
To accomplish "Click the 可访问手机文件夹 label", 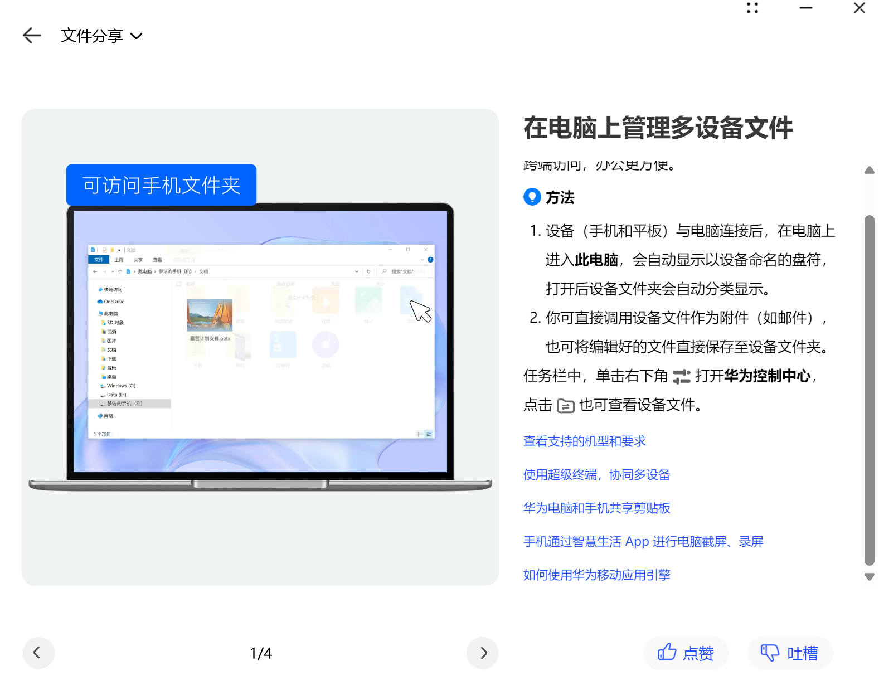I will click(x=161, y=185).
